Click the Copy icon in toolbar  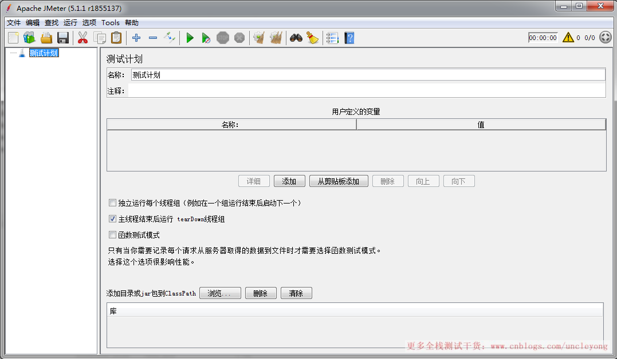coord(100,38)
